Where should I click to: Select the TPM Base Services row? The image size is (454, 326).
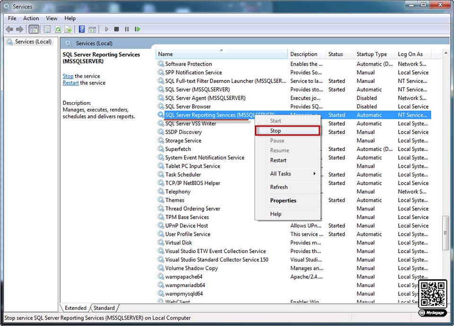(x=293, y=217)
